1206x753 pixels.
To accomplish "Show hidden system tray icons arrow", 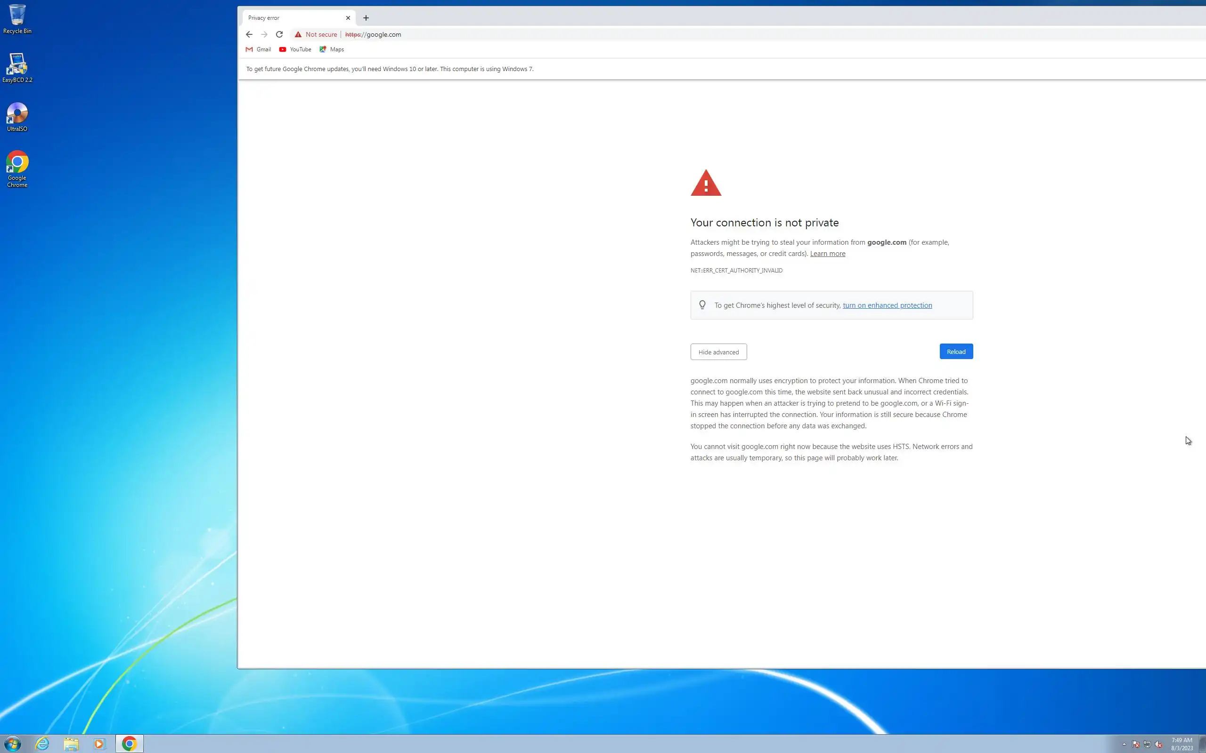I will (x=1124, y=744).
